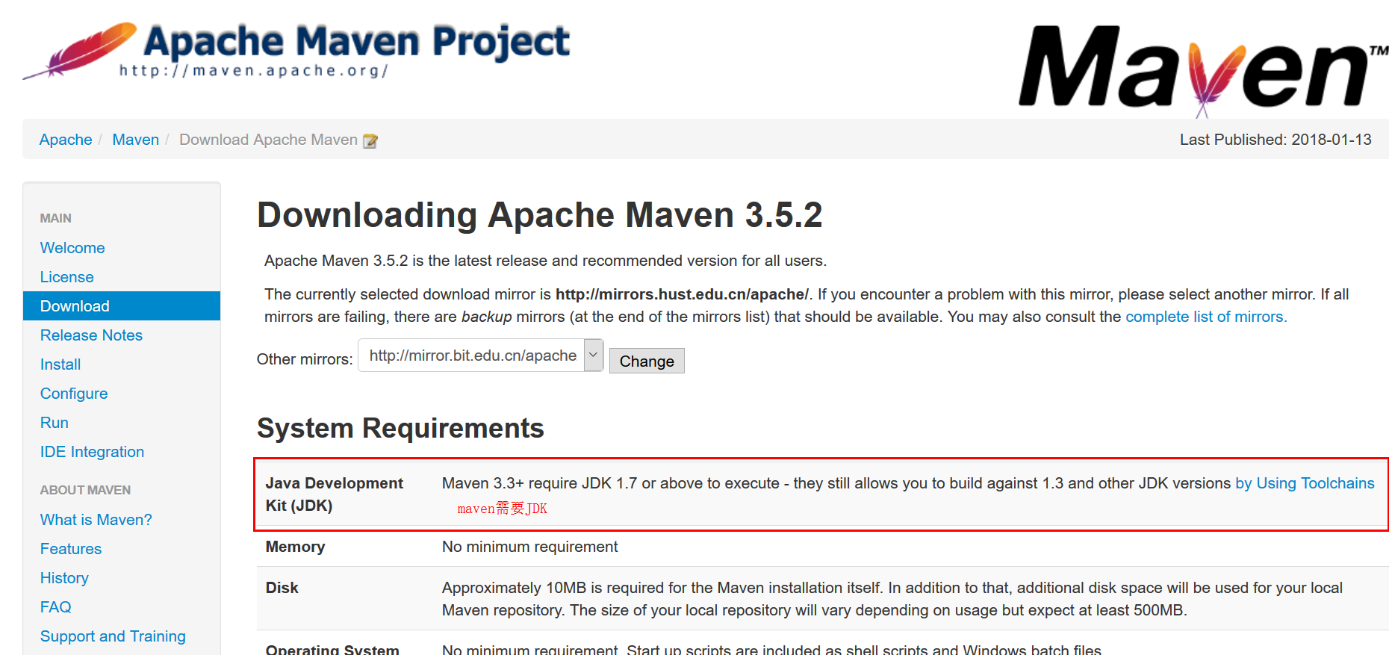
Task: Click the Memory row label
Action: coord(295,547)
